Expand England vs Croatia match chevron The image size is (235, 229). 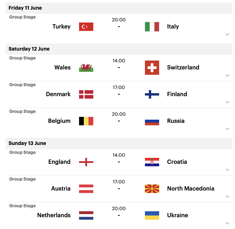point(228,170)
